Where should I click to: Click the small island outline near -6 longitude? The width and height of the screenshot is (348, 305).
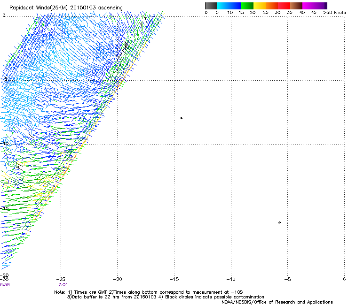pyautogui.click(x=279, y=222)
